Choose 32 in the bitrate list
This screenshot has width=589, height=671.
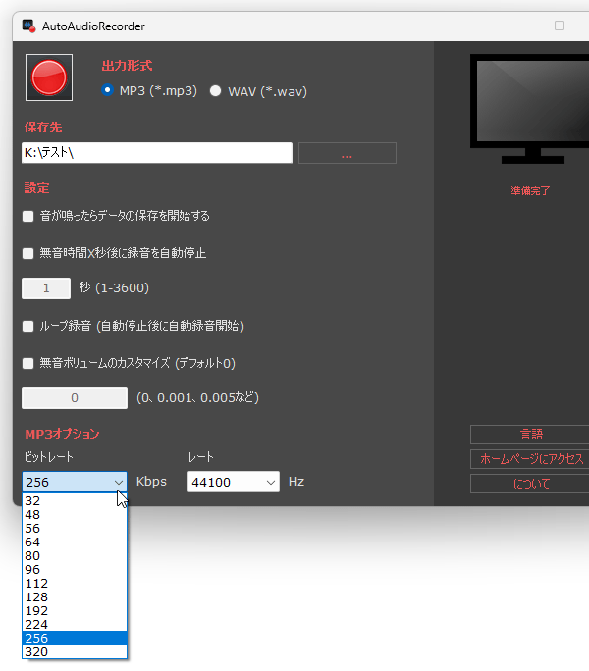pyautogui.click(x=75, y=500)
